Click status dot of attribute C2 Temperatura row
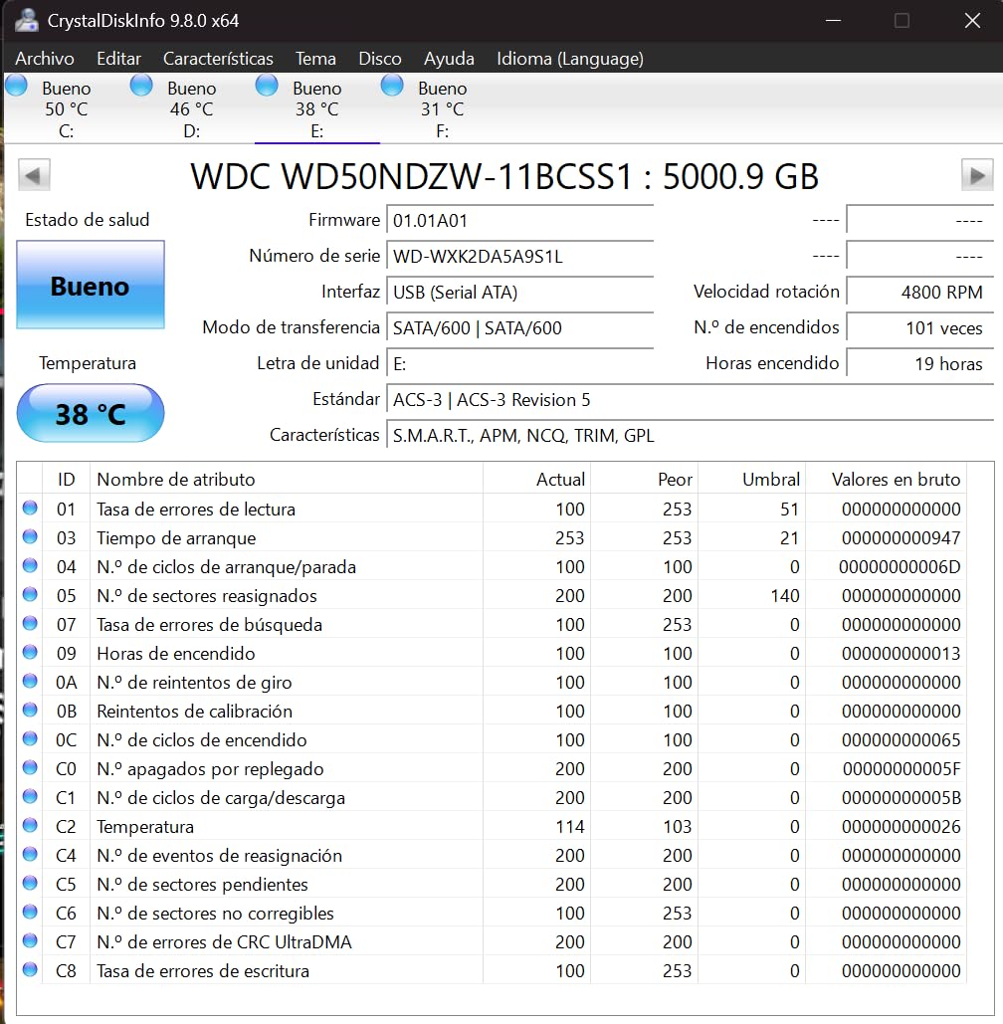This screenshot has height=1024, width=1003. tap(30, 826)
